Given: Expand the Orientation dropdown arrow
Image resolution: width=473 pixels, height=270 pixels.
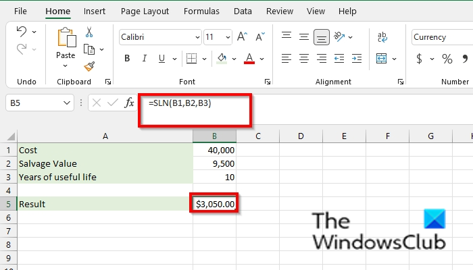Looking at the screenshot, I should pos(350,37).
